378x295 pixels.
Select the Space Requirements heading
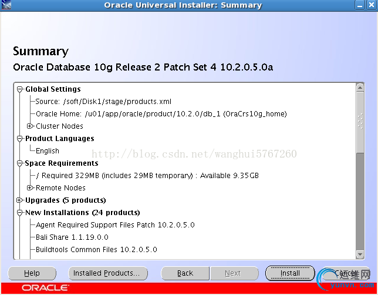(x=62, y=163)
